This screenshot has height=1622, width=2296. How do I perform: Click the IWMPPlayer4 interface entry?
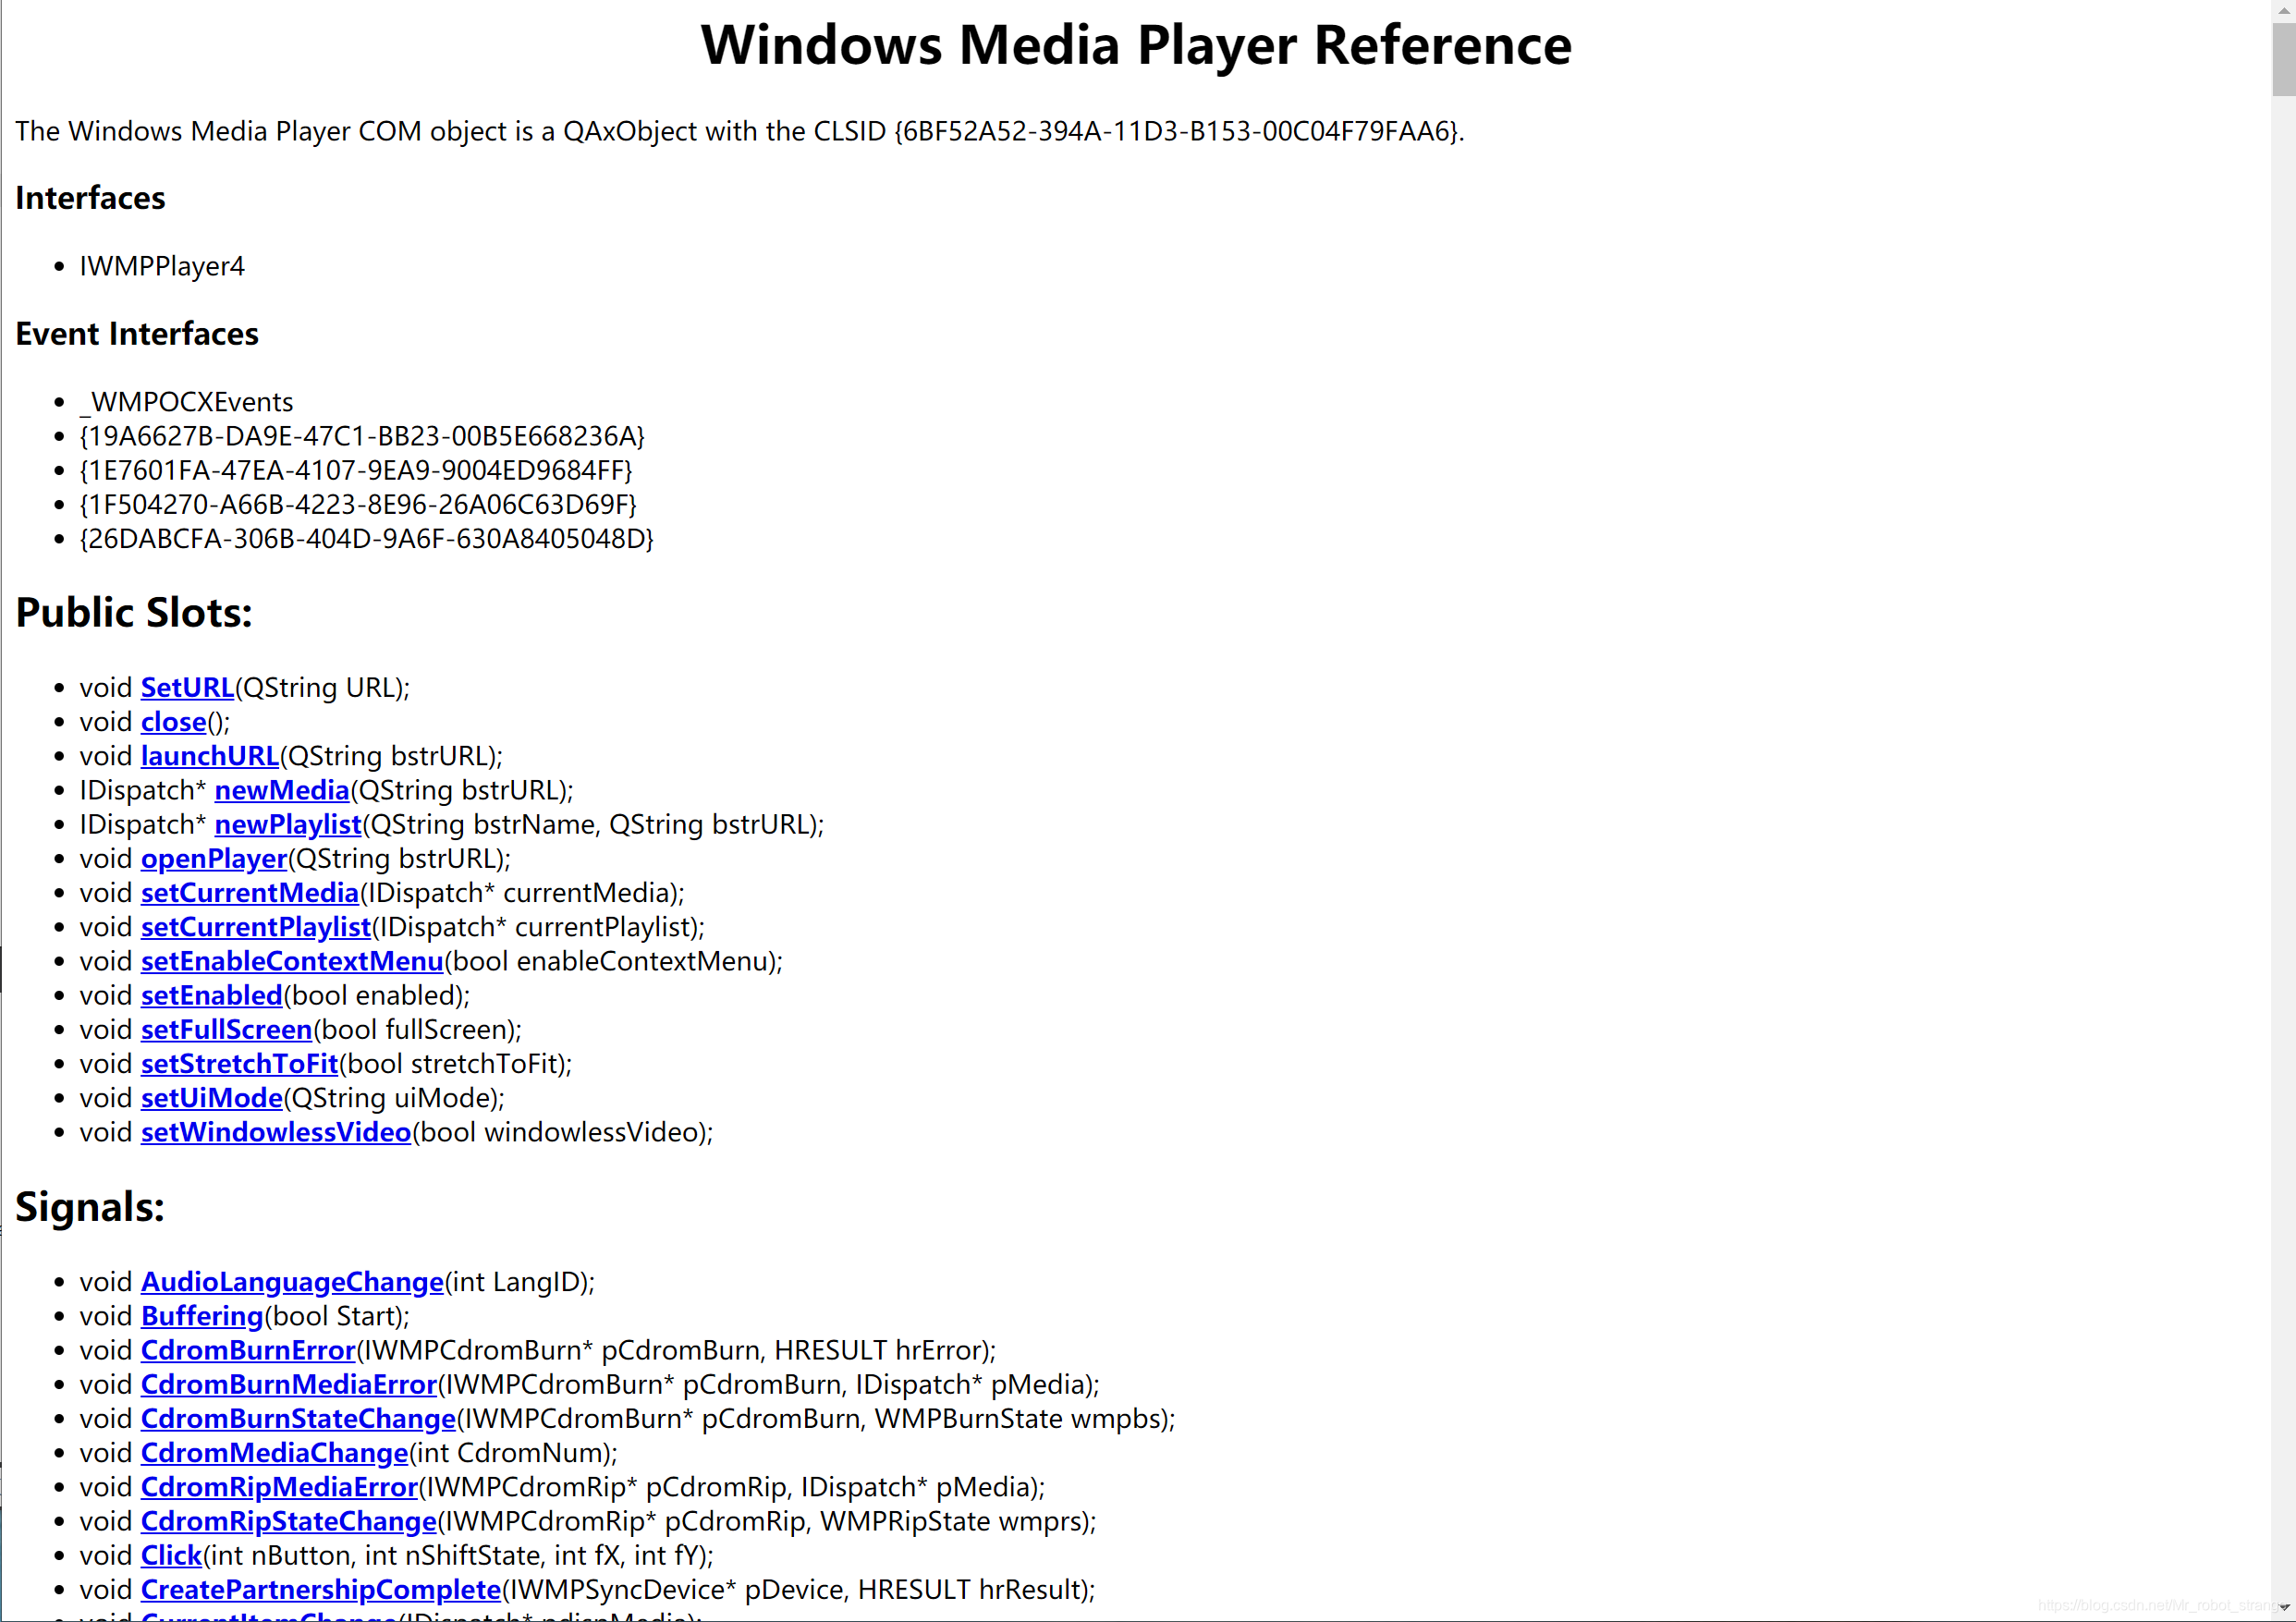pyautogui.click(x=162, y=266)
